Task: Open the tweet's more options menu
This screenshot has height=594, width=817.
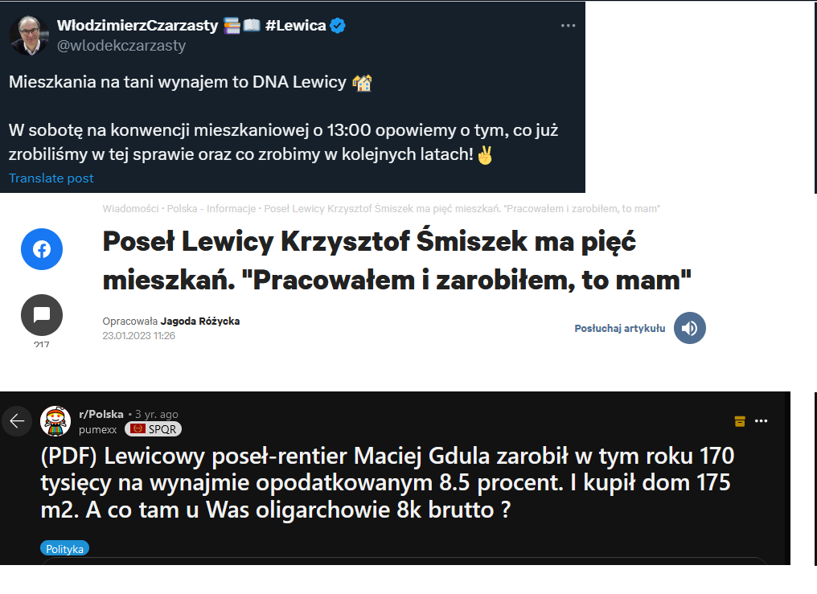Action: tap(568, 26)
